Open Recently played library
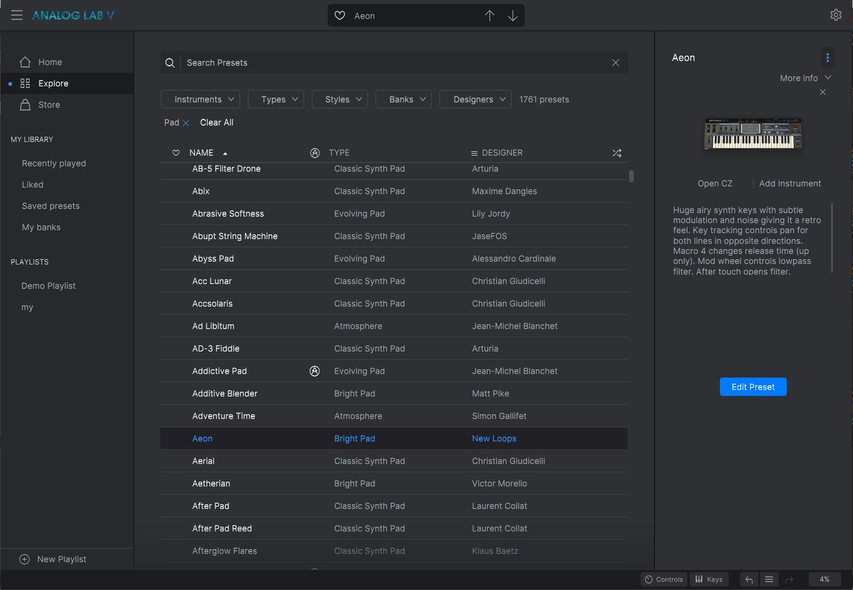This screenshot has width=853, height=590. click(54, 163)
